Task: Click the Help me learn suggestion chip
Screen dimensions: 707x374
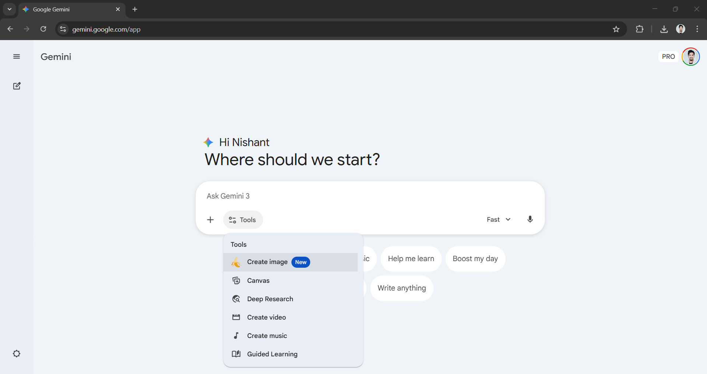Action: point(411,259)
